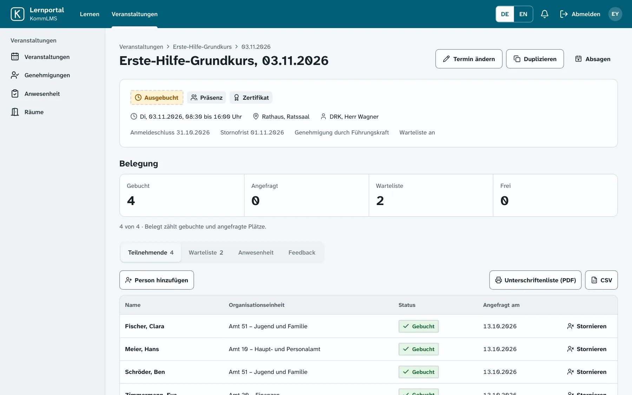Click the pencil icon in Termin ändern

(x=446, y=59)
